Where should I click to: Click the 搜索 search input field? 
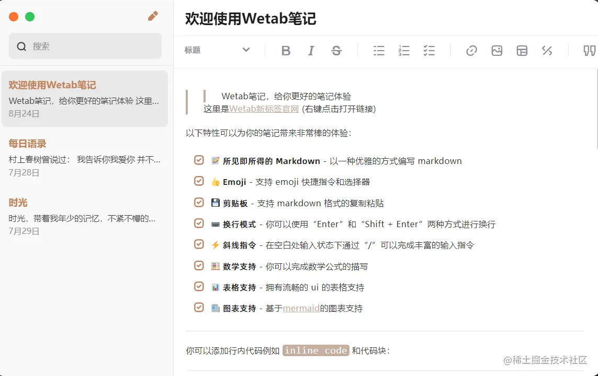click(x=85, y=46)
